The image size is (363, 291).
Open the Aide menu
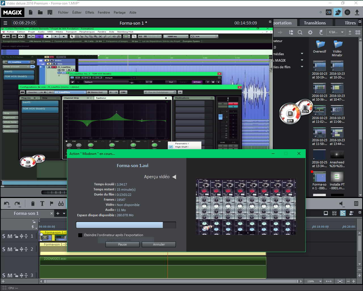point(133,13)
